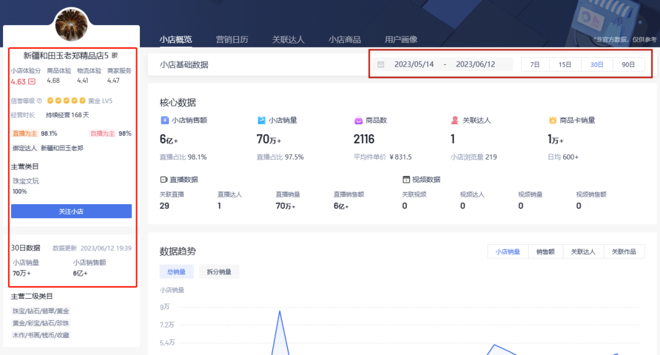Click the 自播为主 98% tag
Image resolution: width=660 pixels, height=355 pixels.
111,133
